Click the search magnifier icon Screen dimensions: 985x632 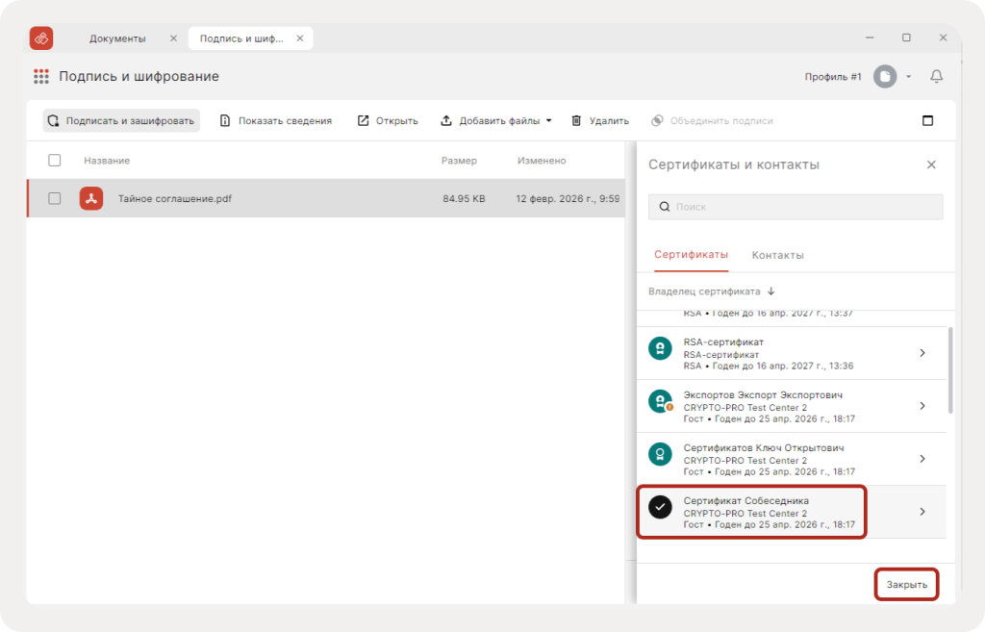click(x=664, y=207)
